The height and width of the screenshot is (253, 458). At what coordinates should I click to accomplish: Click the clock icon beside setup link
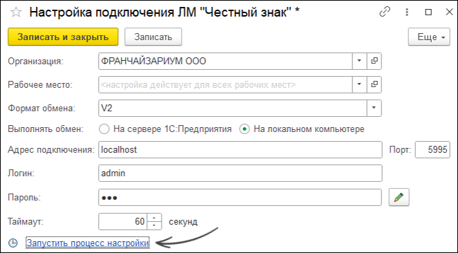tap(13, 243)
